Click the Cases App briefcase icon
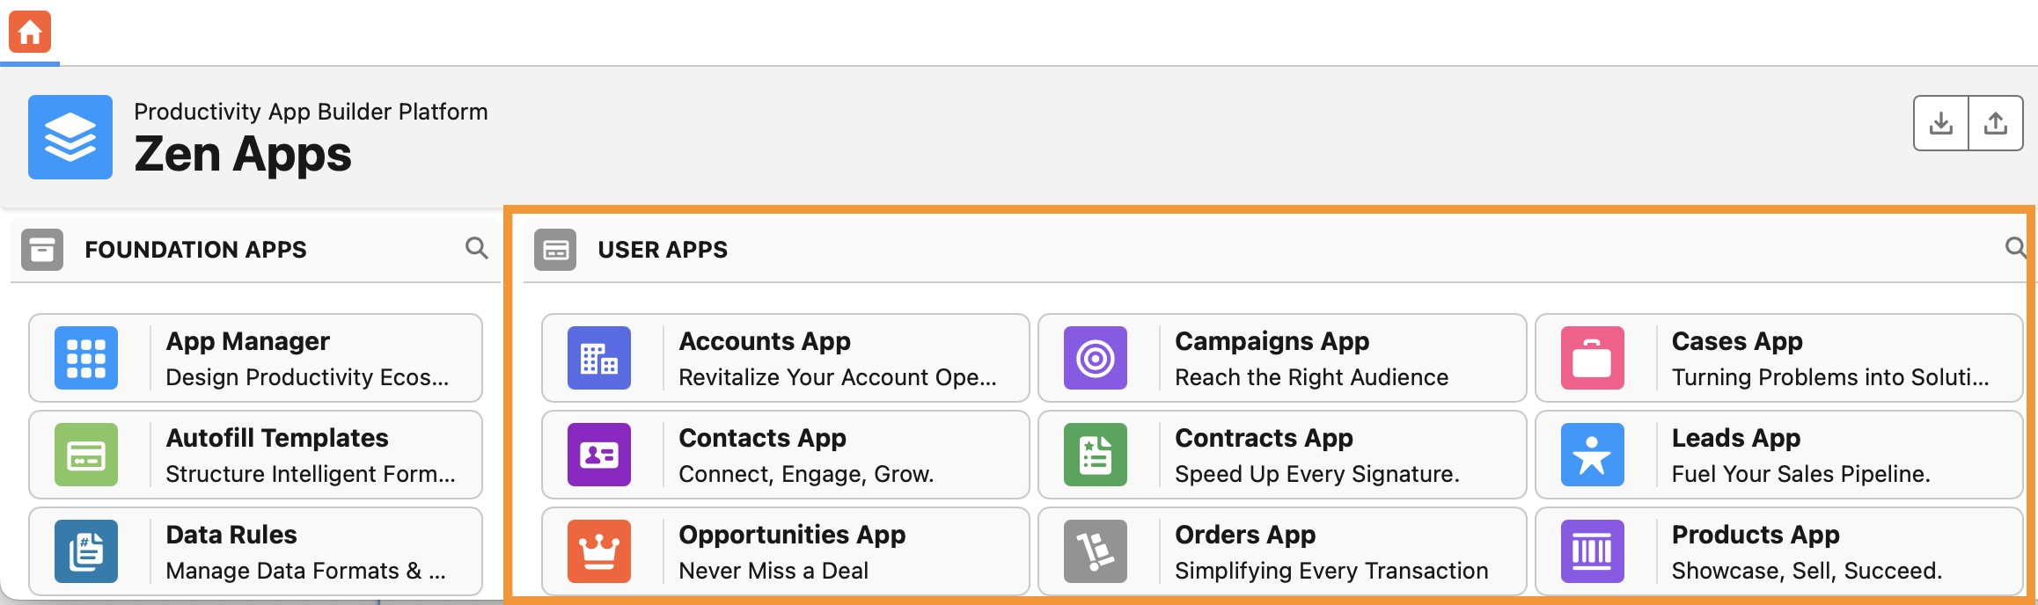2038x605 pixels. point(1592,358)
